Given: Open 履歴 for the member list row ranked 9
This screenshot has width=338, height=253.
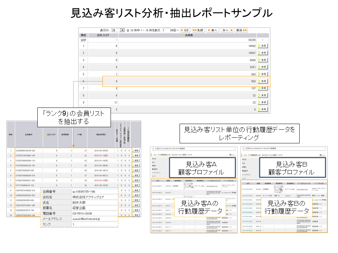Looking at the screenshot, I should tap(136, 190).
